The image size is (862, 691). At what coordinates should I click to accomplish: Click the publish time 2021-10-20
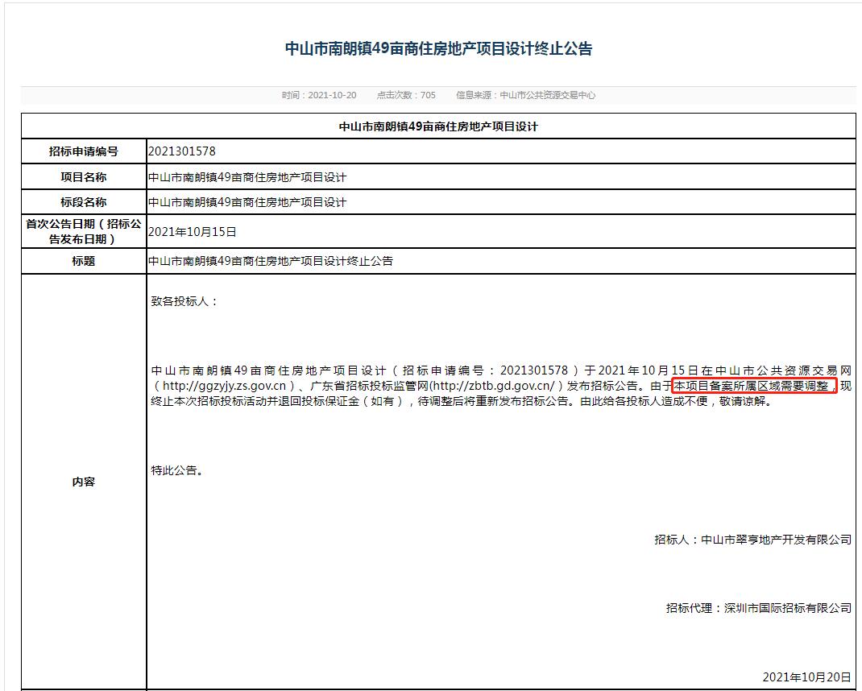(x=321, y=93)
